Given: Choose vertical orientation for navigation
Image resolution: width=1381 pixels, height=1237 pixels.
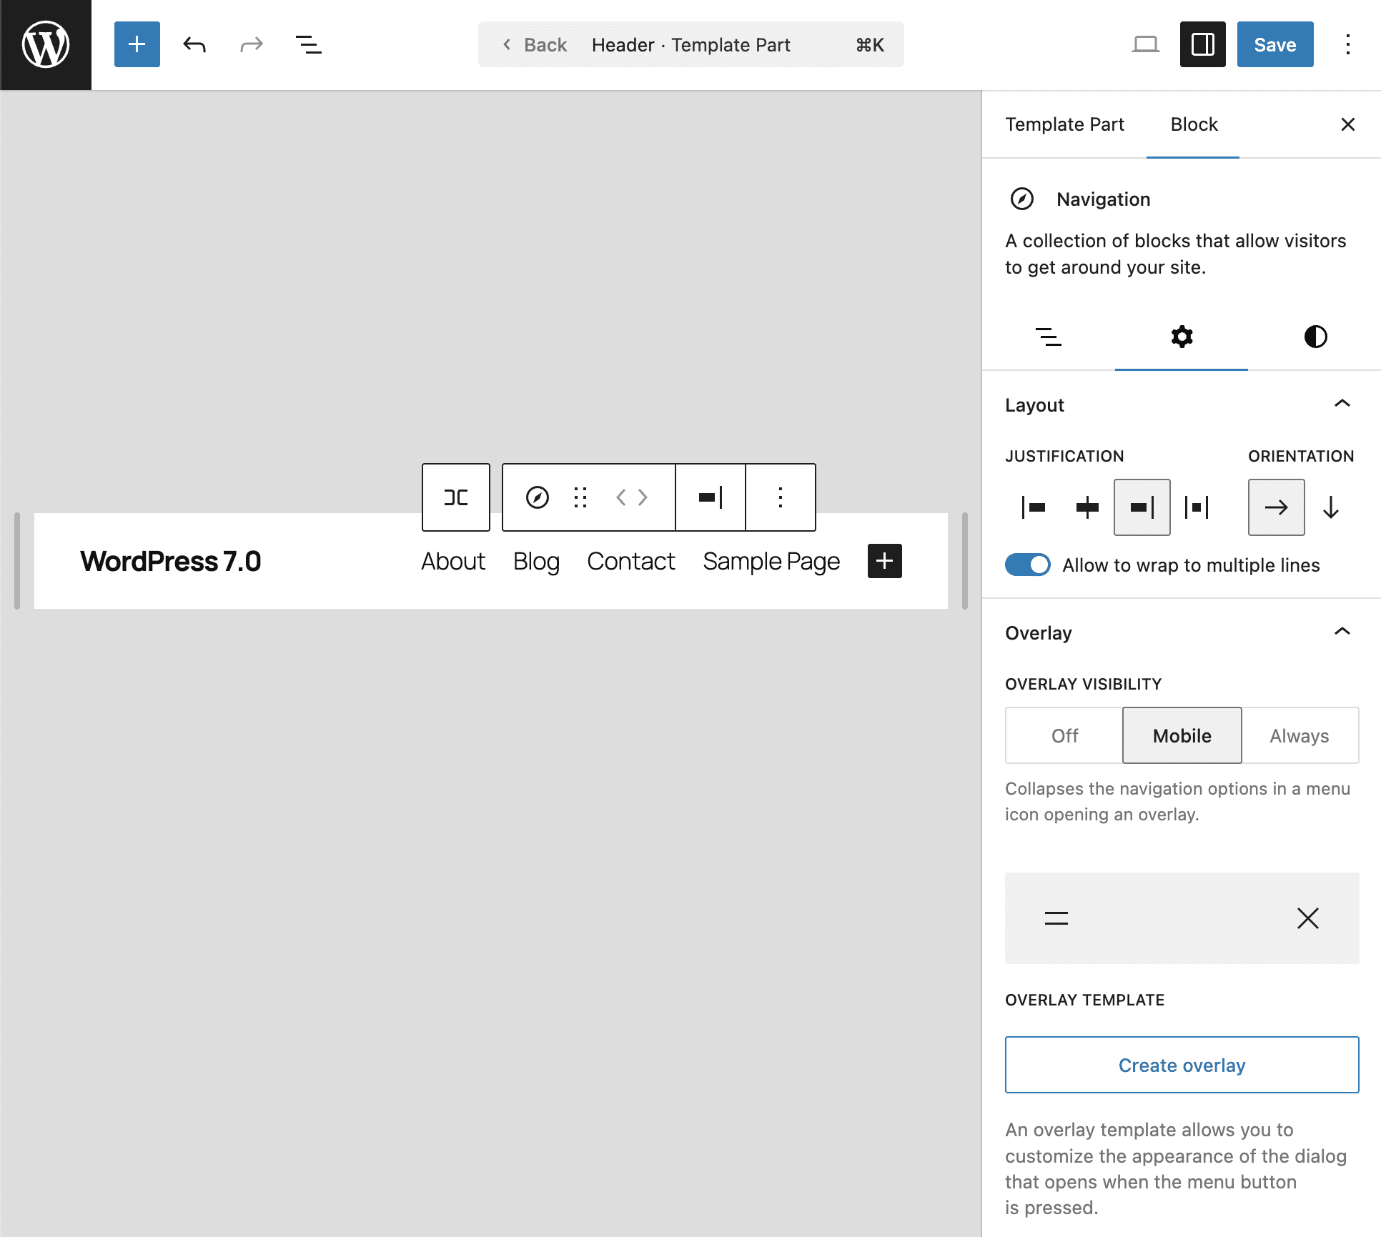Looking at the screenshot, I should [1330, 507].
